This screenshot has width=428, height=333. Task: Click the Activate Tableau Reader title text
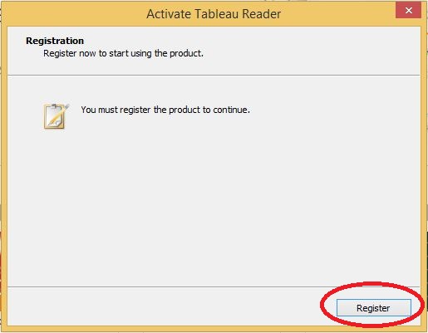[214, 14]
